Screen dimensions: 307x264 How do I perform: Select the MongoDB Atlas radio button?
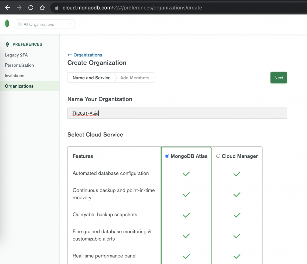coord(167,156)
